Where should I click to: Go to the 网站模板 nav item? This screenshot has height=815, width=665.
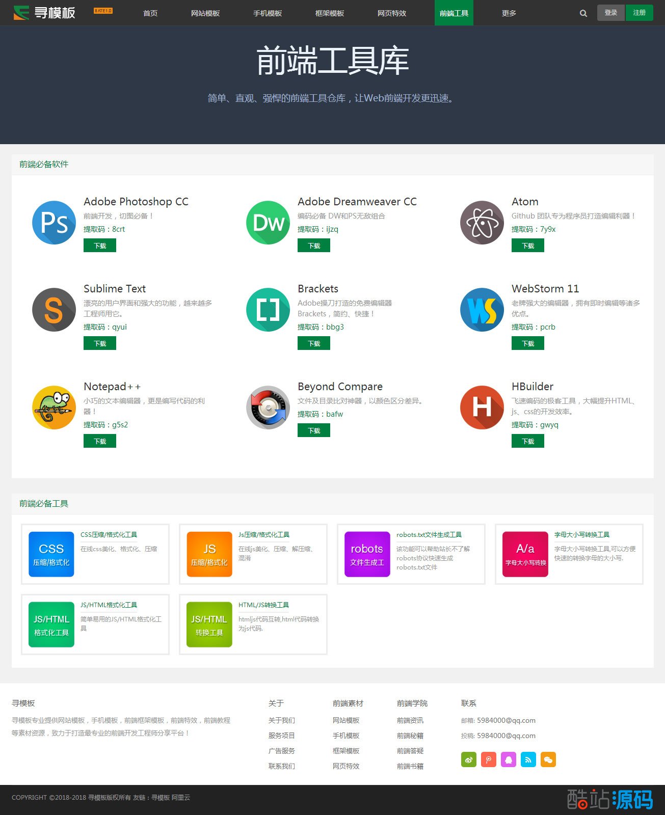(205, 13)
